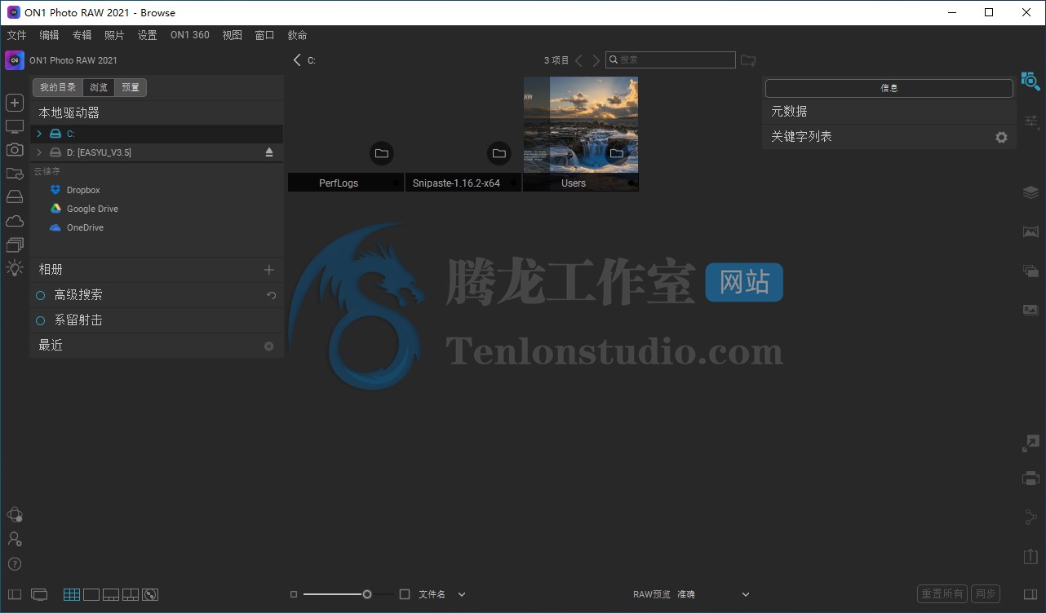Click the 搜索 search input field
Image resolution: width=1046 pixels, height=613 pixels.
(670, 60)
